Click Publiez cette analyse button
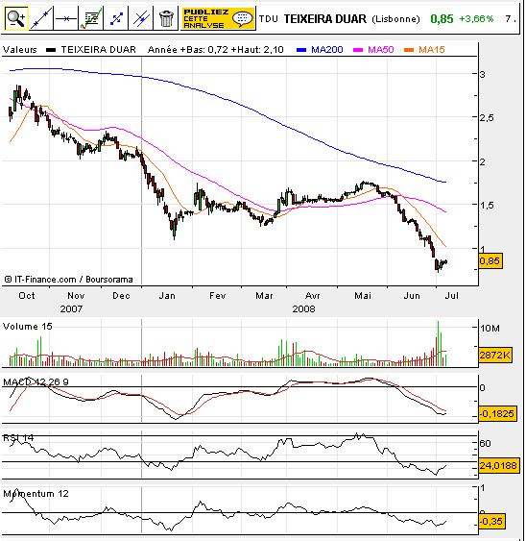 [x=218, y=18]
